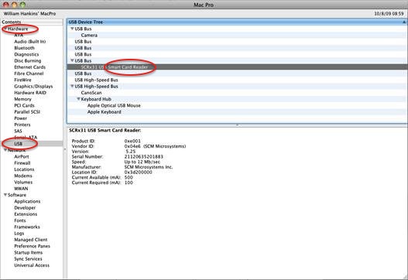Select FireWire in the Hardware list

[x=23, y=80]
